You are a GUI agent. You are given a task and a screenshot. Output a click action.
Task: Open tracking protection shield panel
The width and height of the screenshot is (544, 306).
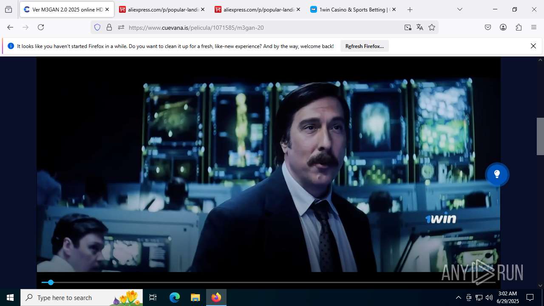(97, 27)
